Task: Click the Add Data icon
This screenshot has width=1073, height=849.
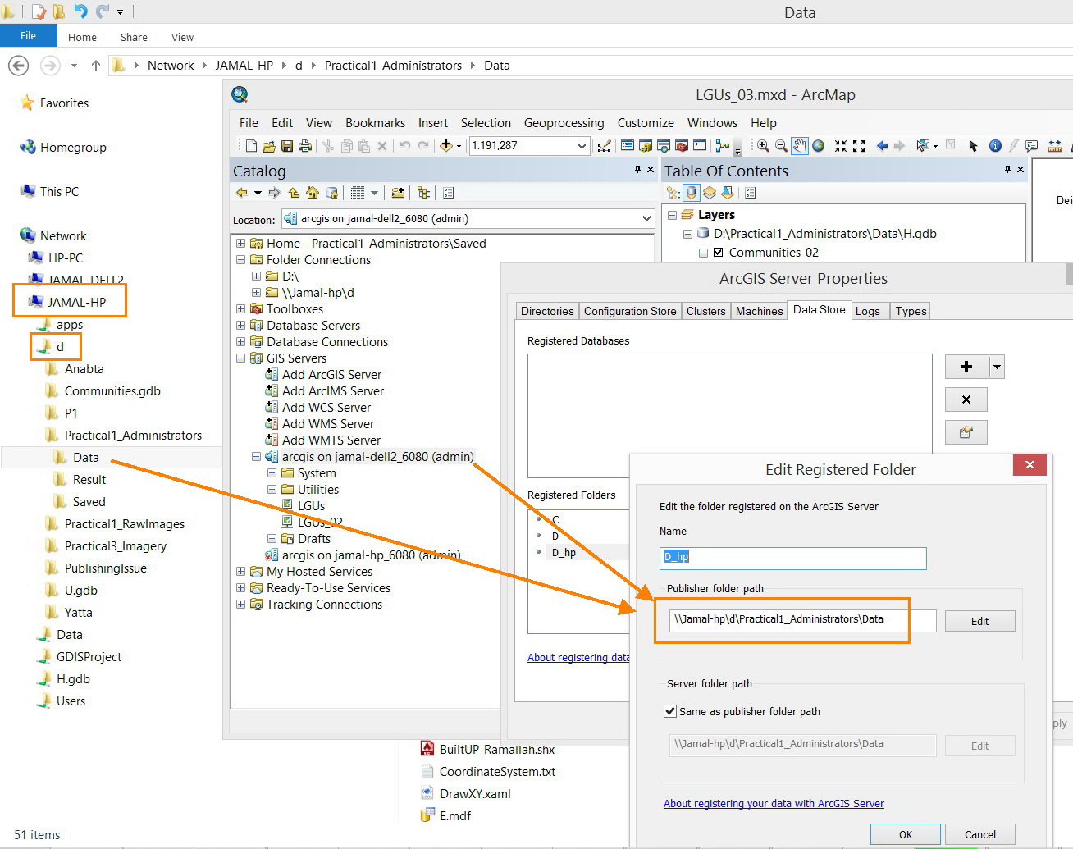Action: pyautogui.click(x=446, y=146)
